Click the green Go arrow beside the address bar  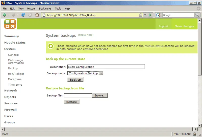coord(150,15)
